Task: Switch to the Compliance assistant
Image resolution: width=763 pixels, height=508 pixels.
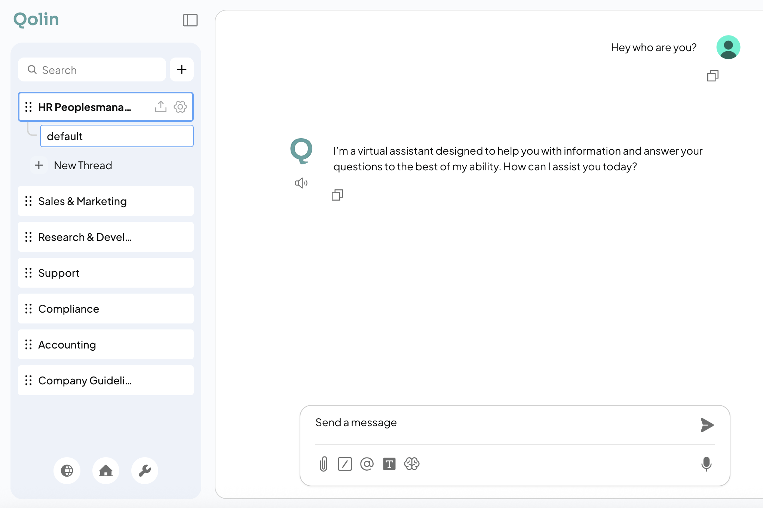Action: click(68, 309)
